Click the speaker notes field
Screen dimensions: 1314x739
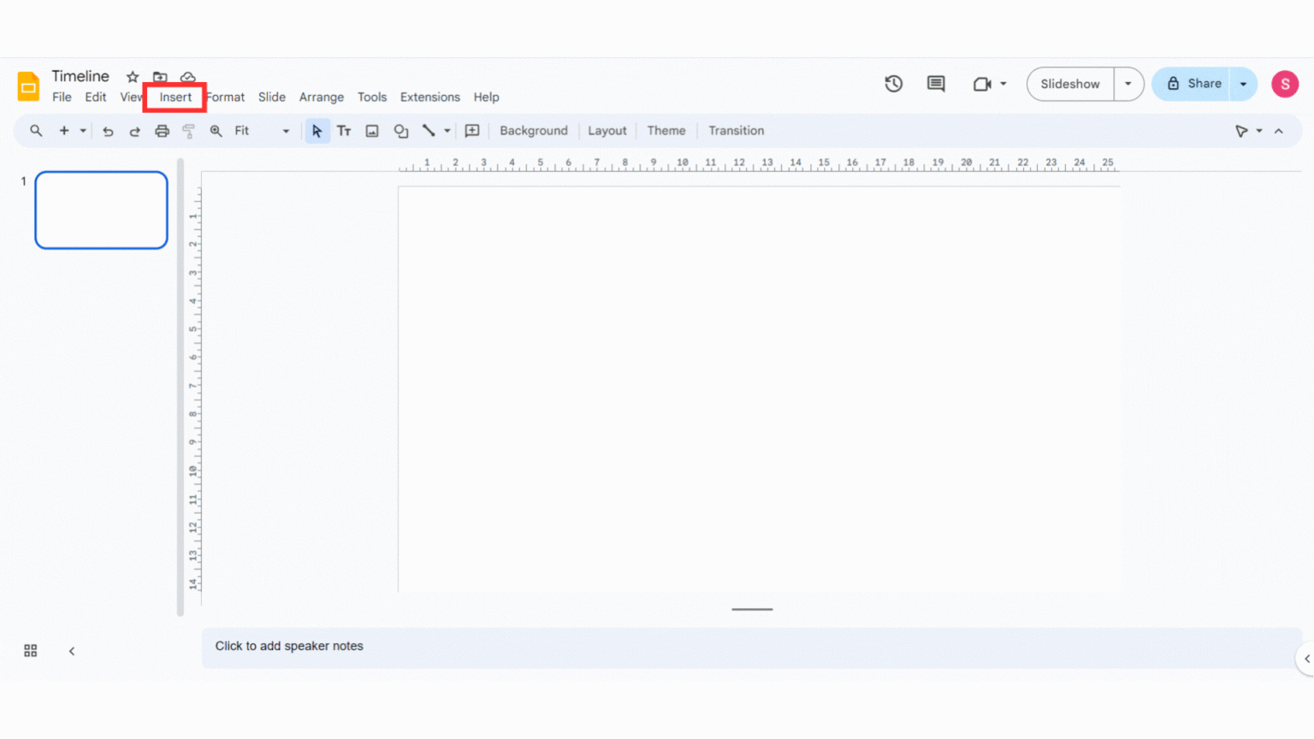click(x=513, y=647)
